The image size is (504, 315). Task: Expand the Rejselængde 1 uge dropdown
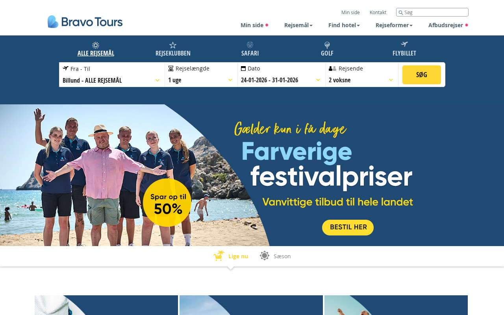pyautogui.click(x=201, y=75)
